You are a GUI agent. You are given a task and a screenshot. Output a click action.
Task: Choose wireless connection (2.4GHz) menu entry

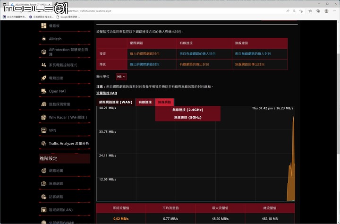(188, 110)
